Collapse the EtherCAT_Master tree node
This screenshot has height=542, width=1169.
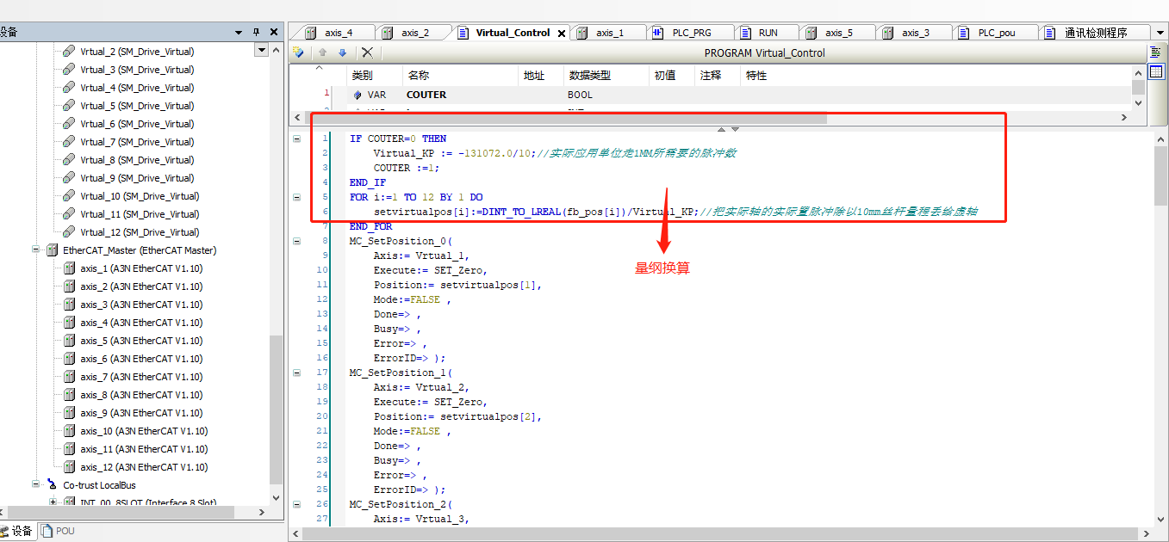(37, 250)
